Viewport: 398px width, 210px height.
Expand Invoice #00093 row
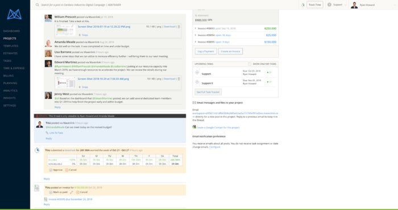coord(196,28)
